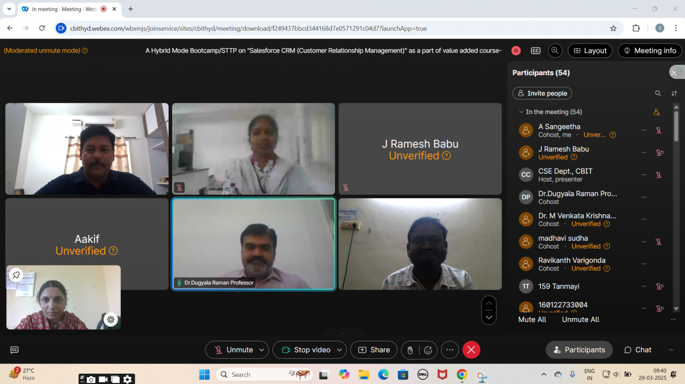Open the audio options dropdown arrow
Viewport: 685px width, 384px height.
[262, 350]
